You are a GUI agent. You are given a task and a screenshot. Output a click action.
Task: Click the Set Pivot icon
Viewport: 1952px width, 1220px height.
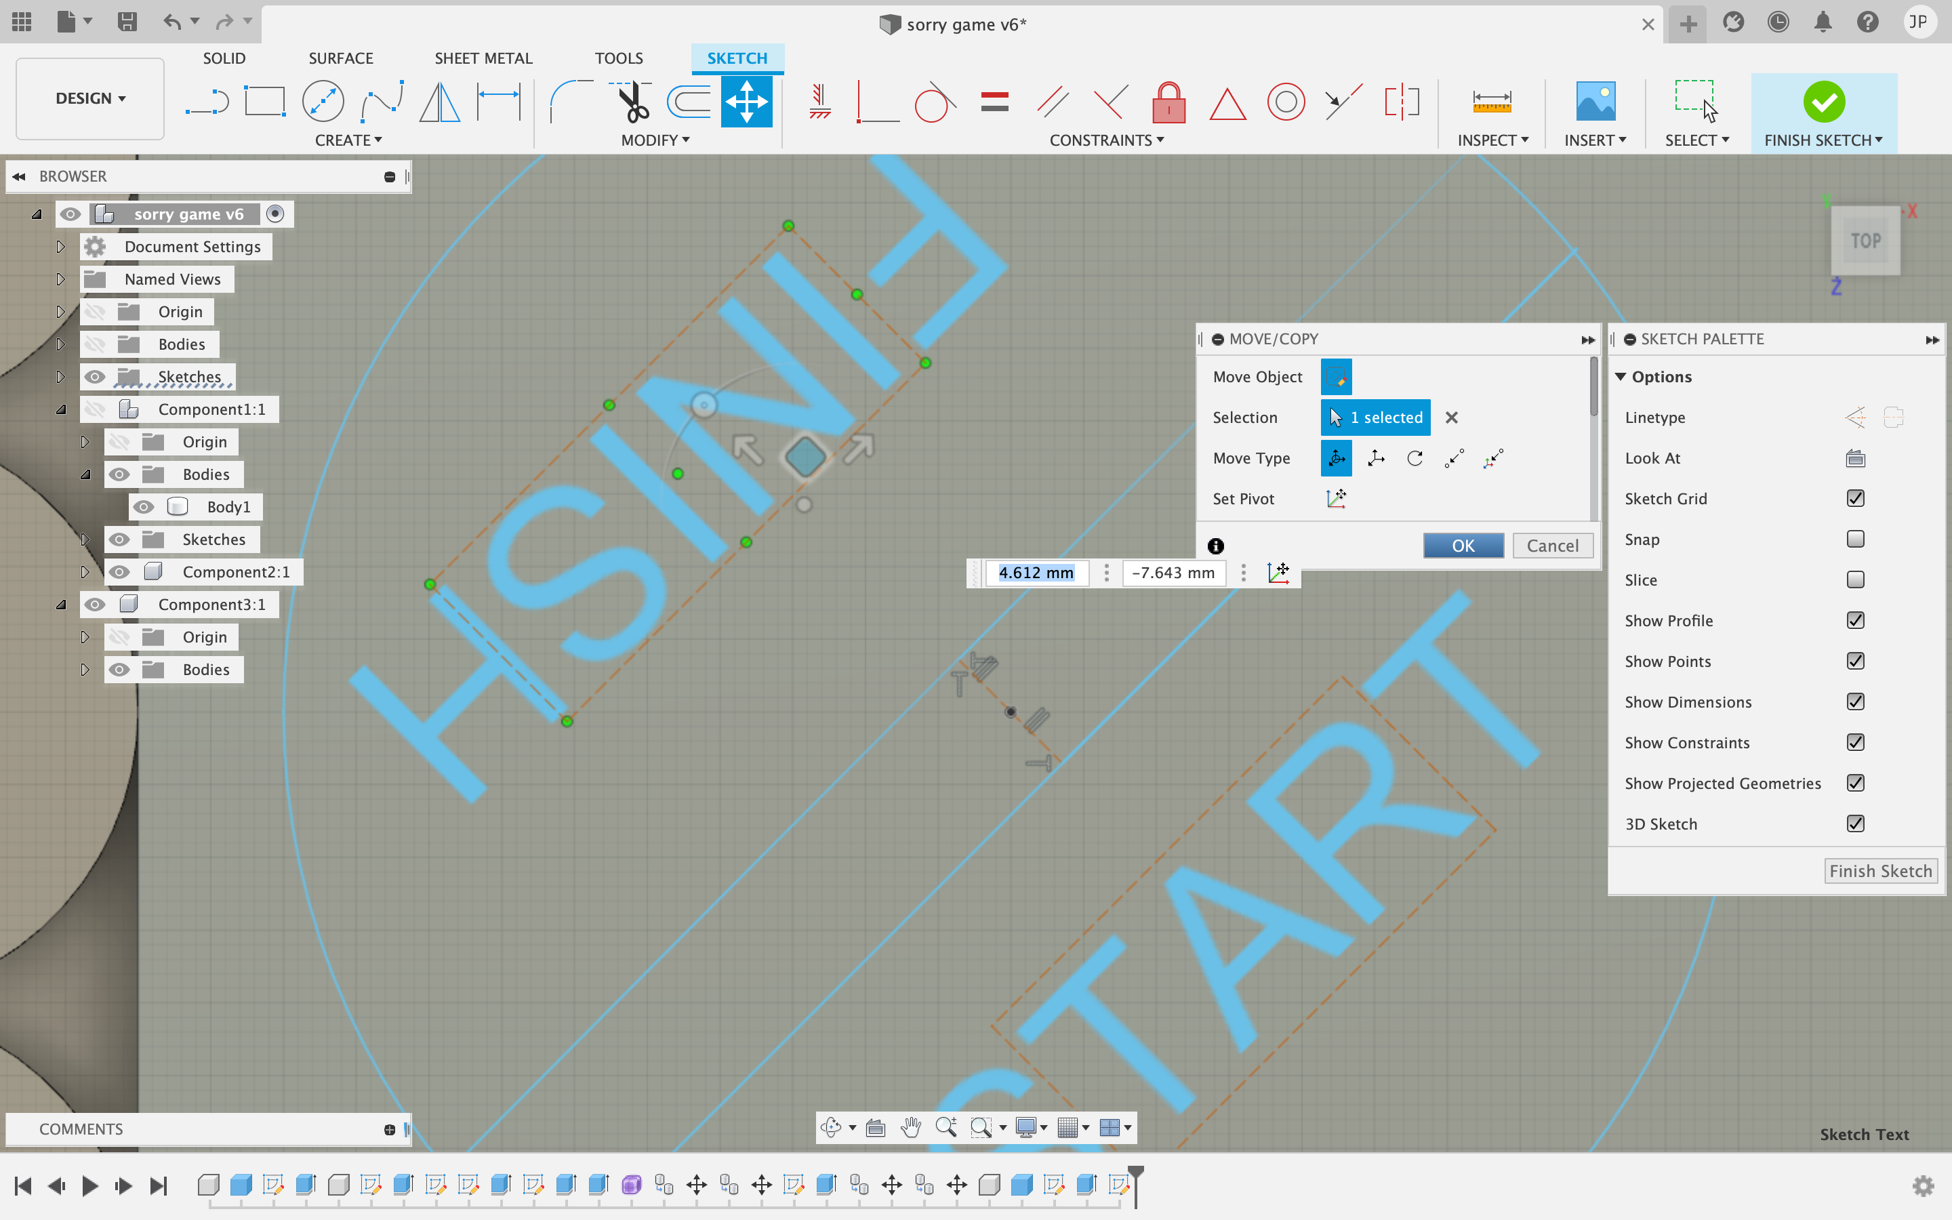coord(1336,499)
